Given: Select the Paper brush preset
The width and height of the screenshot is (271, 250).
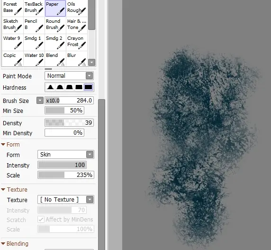Looking at the screenshot, I should coord(55,8).
